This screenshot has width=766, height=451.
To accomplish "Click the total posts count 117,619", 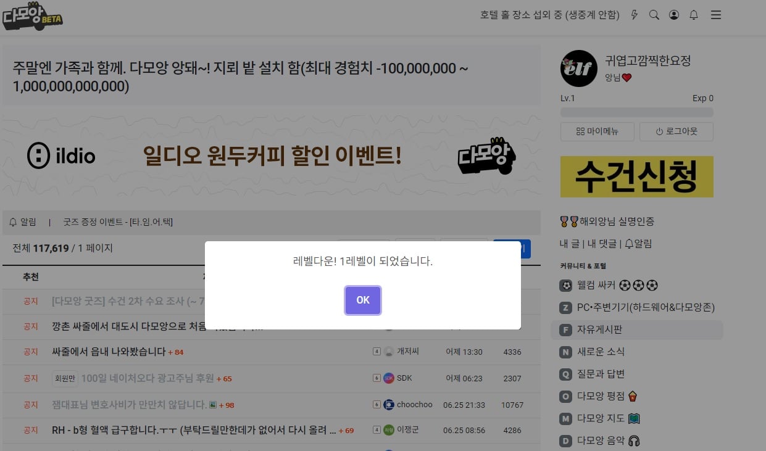I will pos(51,248).
